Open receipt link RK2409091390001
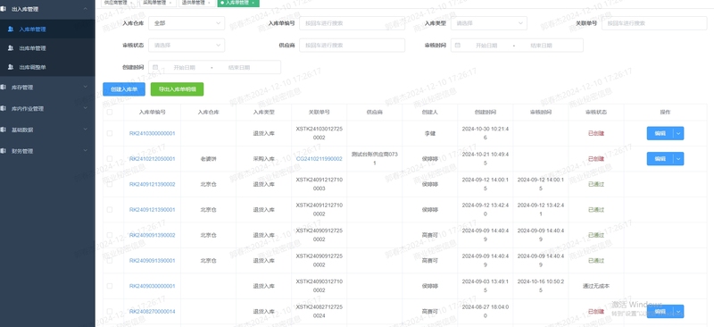714x327 pixels. tap(152, 260)
